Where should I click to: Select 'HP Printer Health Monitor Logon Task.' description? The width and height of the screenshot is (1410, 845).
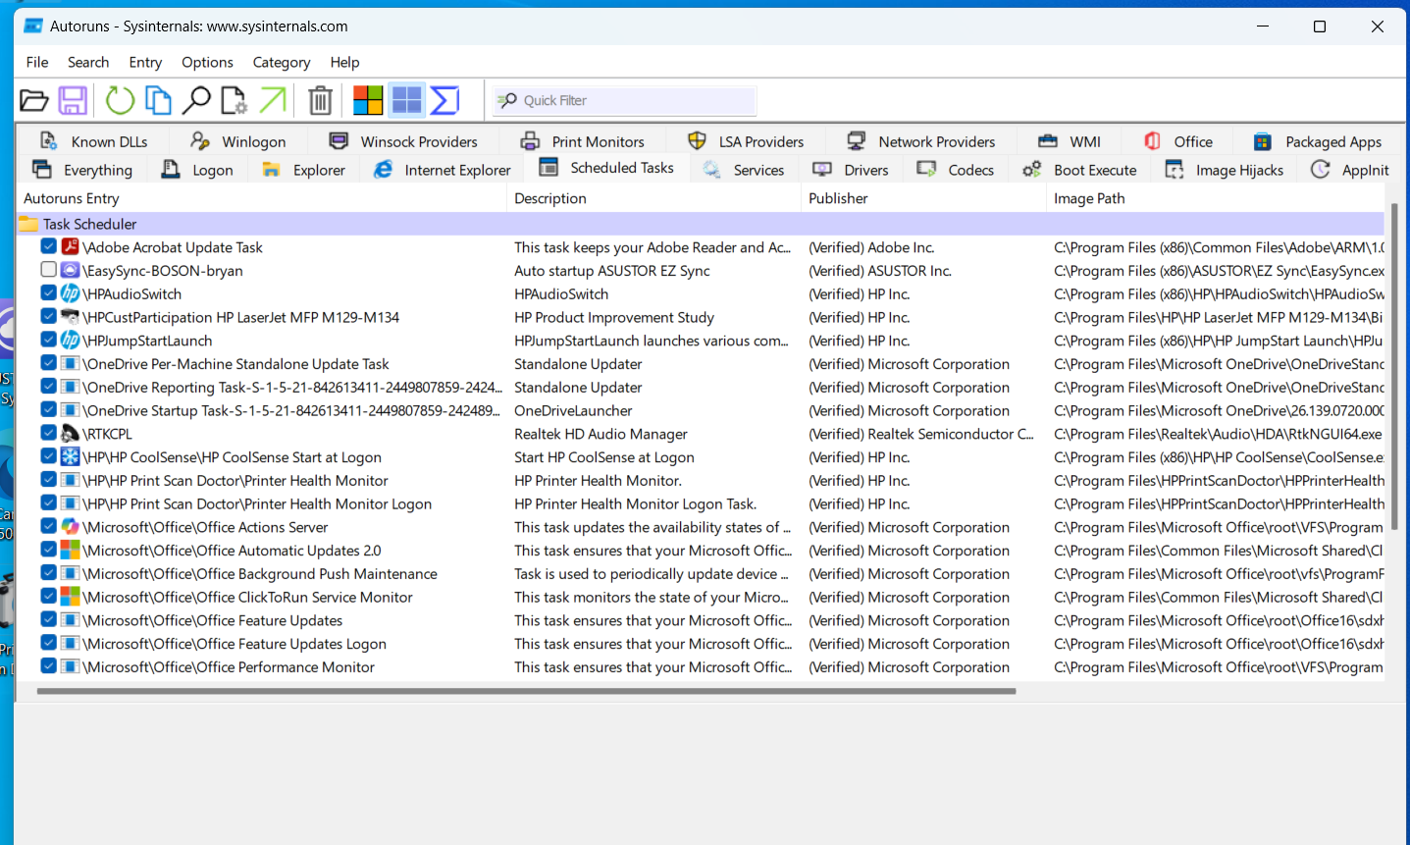[636, 503]
